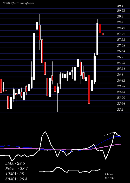This screenshot has width=130, height=183.
Task: Click the 24.8 price axis label
Action: (x=120, y=75)
